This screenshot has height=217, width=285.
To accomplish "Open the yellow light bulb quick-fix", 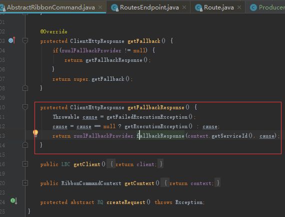I will point(35,134).
